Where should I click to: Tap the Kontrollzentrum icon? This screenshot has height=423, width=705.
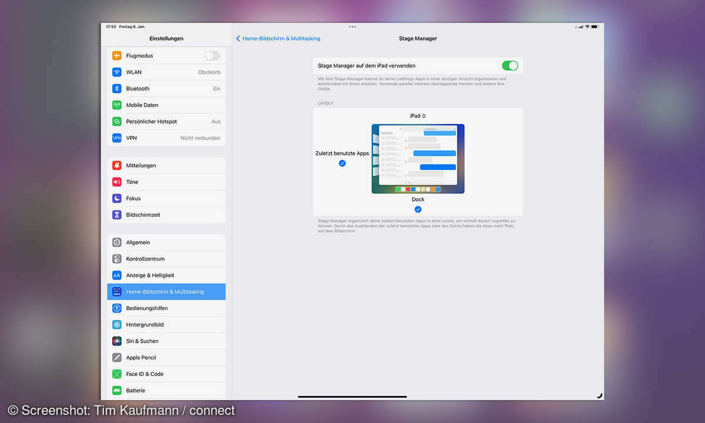(117, 259)
